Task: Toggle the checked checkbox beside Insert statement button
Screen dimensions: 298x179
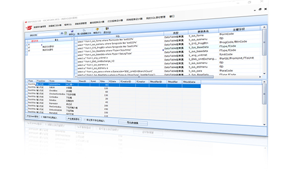Action: pyautogui.click(x=42, y=117)
